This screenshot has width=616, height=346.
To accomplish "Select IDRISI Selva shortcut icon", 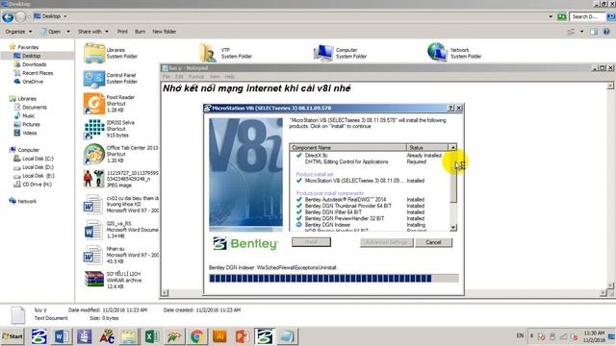I will (94, 129).
